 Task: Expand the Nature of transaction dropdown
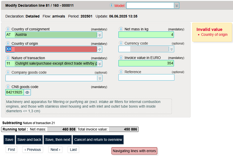[100, 64]
